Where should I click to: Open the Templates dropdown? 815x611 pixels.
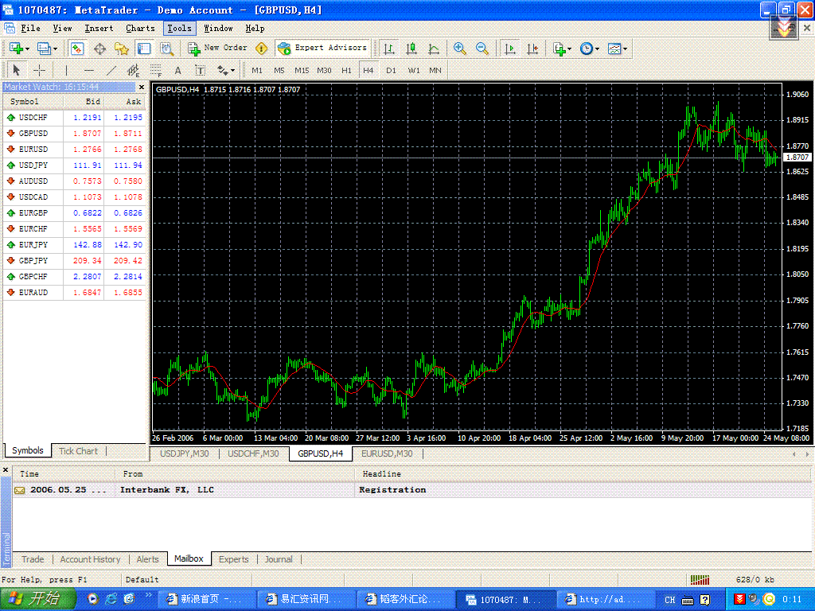tap(617, 49)
